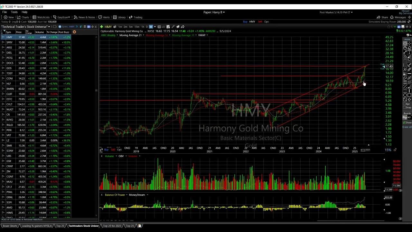Select the 1m timeframe
The image size is (412, 232).
click(120, 27)
